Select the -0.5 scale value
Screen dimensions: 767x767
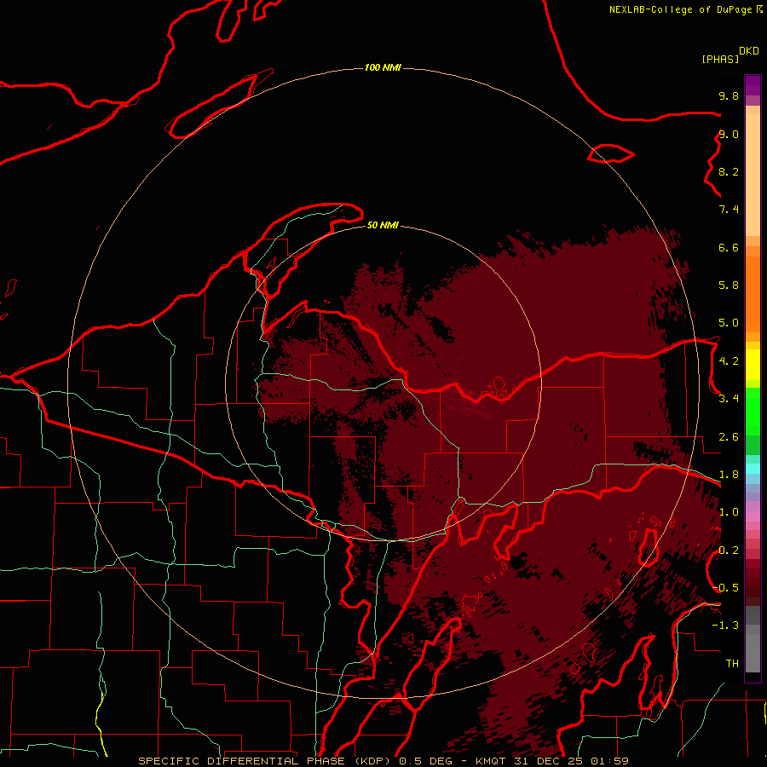(725, 588)
